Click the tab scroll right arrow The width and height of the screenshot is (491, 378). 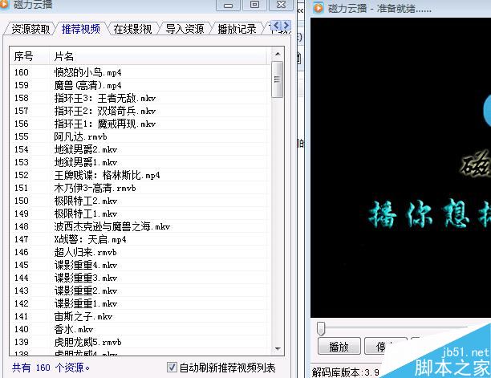286,25
